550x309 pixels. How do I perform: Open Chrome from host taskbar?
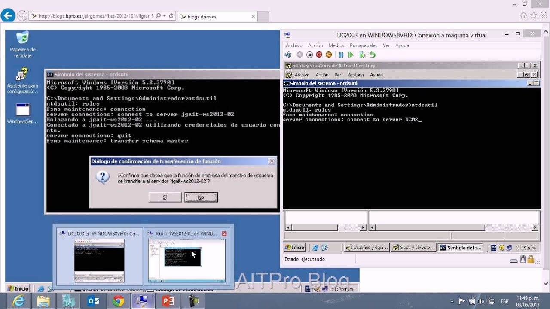click(118, 301)
